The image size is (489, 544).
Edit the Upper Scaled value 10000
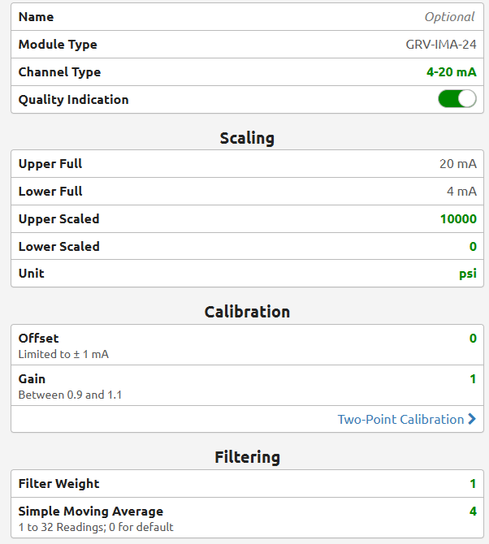pyautogui.click(x=458, y=218)
